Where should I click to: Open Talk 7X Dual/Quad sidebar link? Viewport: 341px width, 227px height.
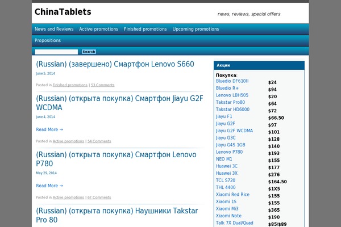point(234,223)
